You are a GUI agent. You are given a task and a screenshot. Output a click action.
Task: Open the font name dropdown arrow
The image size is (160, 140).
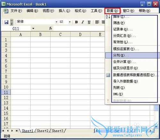coord(56,22)
